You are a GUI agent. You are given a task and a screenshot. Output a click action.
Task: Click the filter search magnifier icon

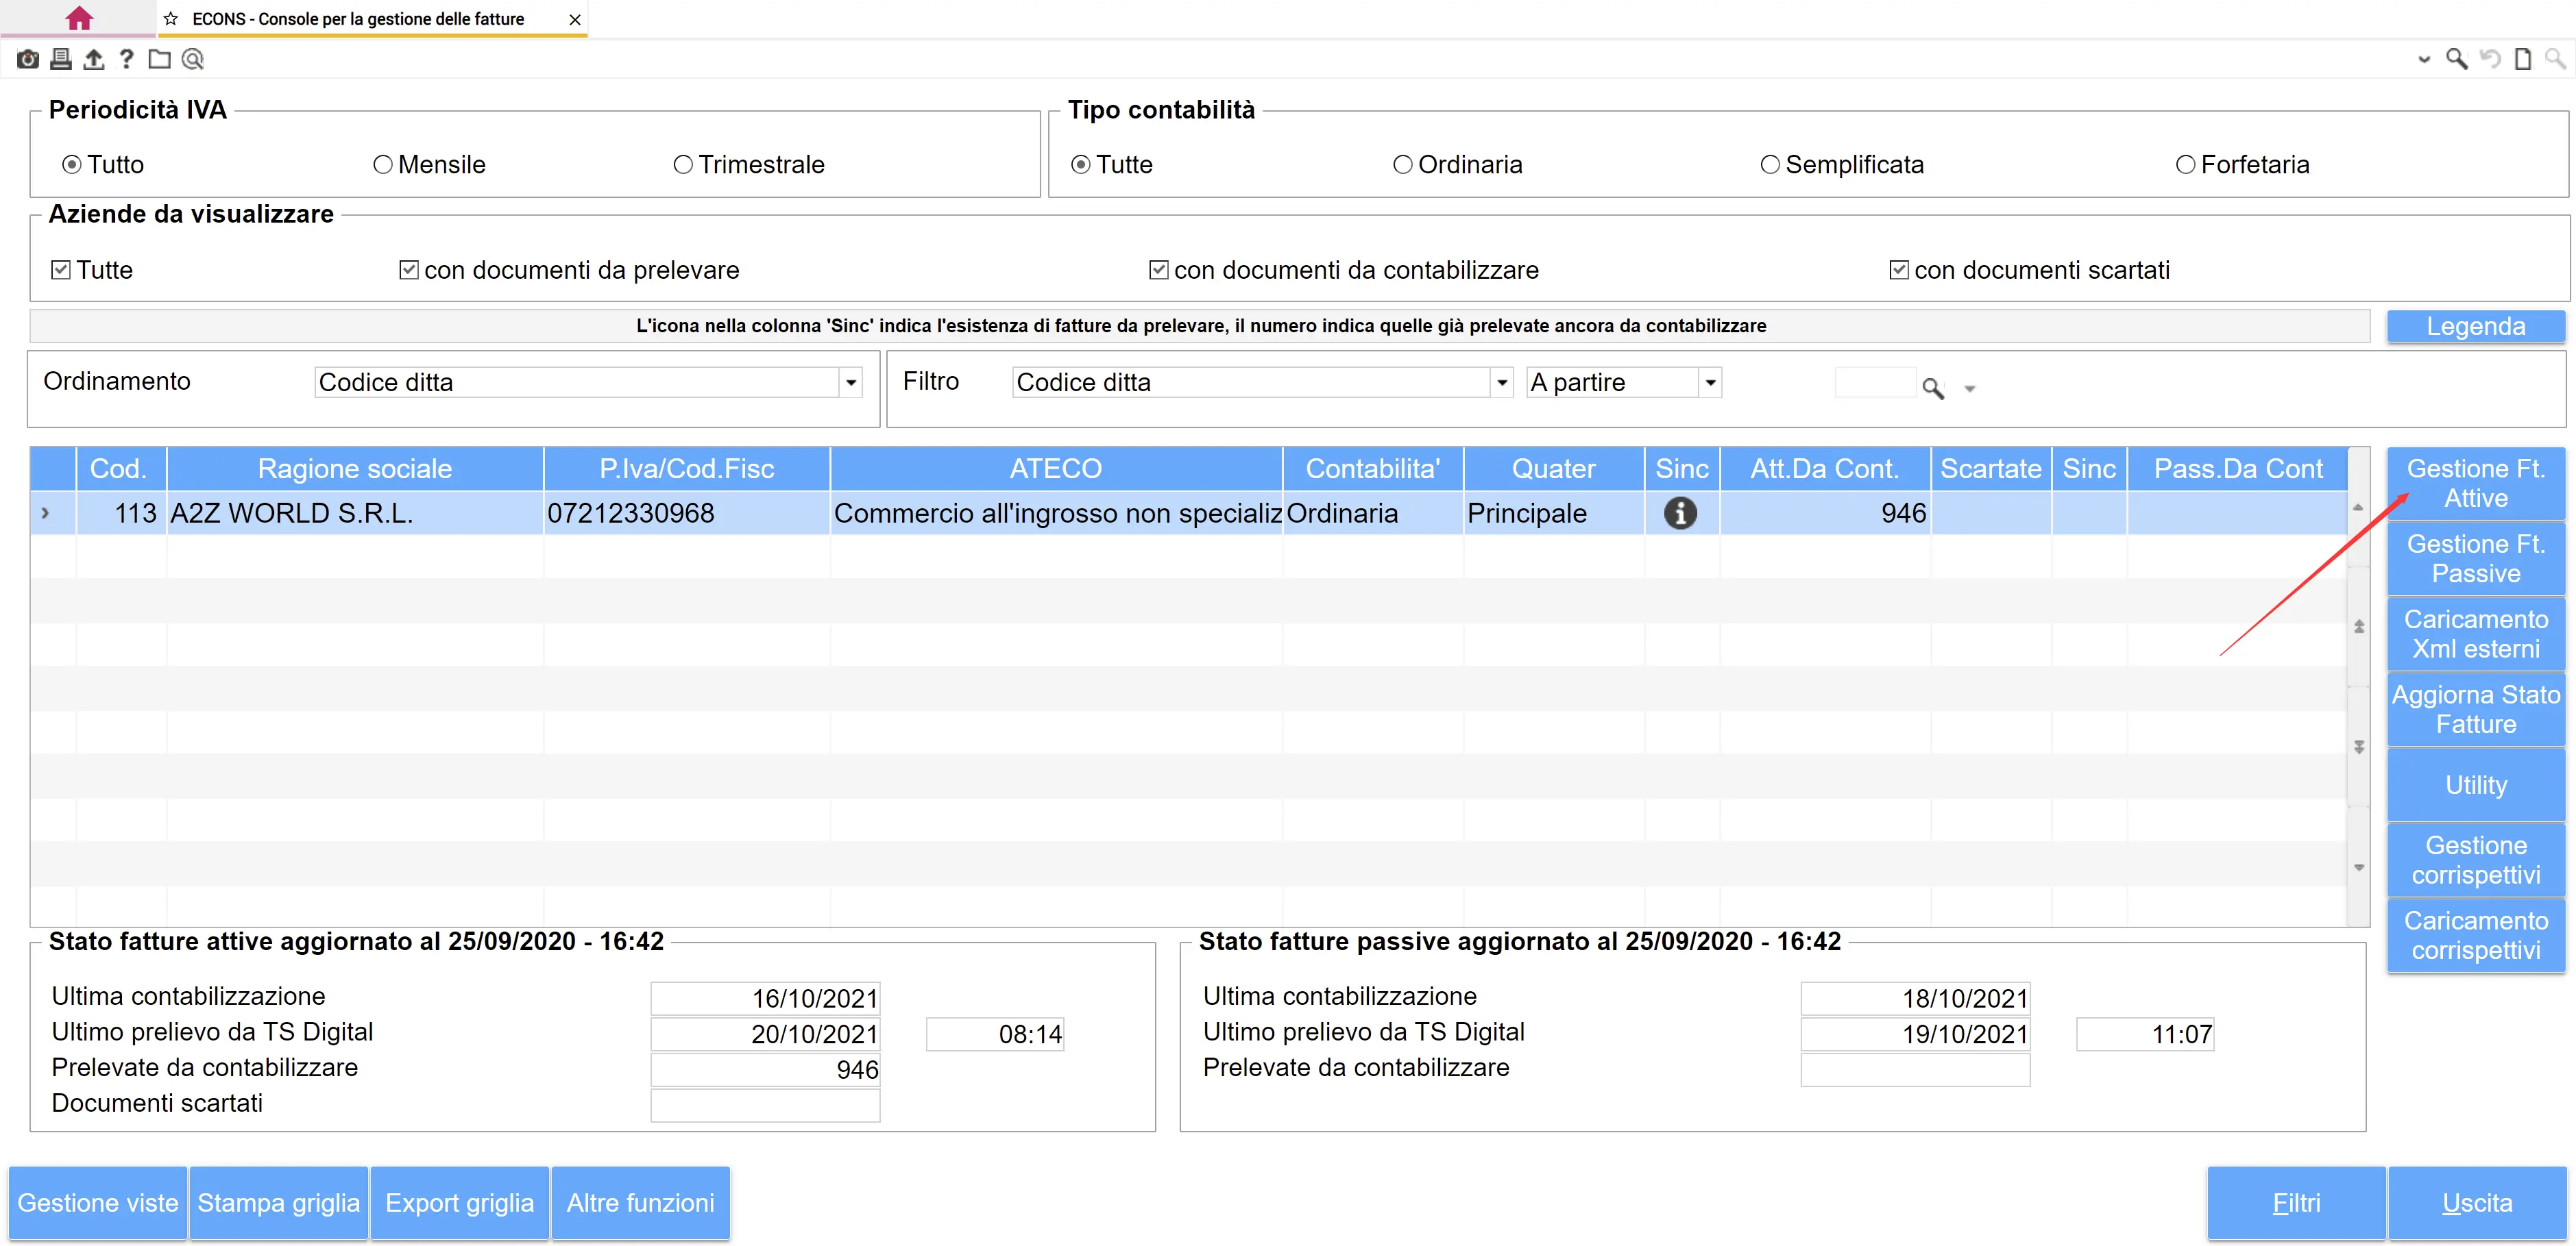point(1932,388)
